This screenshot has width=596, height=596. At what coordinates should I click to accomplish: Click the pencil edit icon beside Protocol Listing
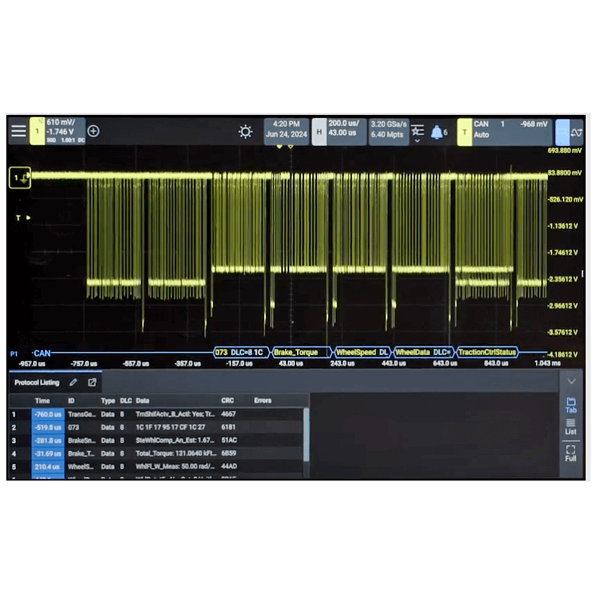click(73, 382)
